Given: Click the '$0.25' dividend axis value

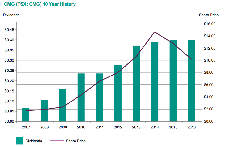Looking at the screenshot, I should coord(9,71).
